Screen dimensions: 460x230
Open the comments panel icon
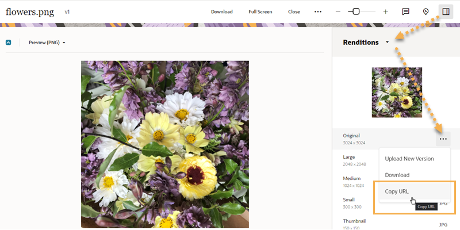(x=406, y=11)
